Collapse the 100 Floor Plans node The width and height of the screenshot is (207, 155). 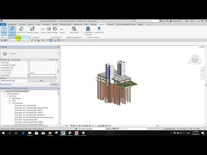(x=10, y=103)
